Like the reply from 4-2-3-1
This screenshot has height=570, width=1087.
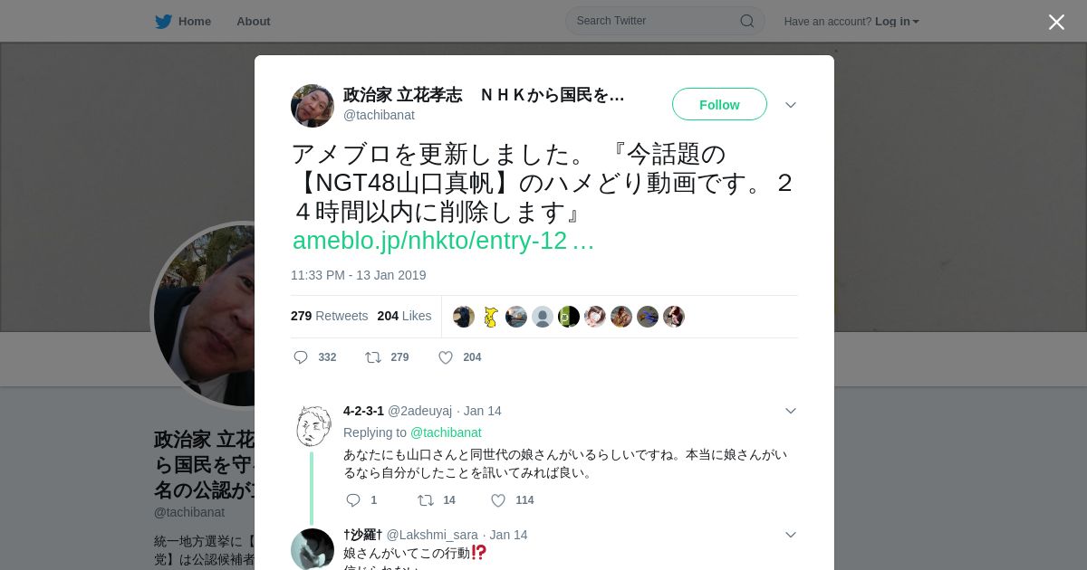498,500
